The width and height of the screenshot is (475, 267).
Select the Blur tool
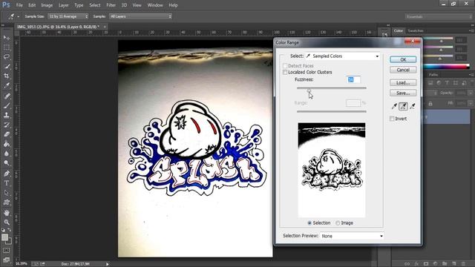click(7, 154)
